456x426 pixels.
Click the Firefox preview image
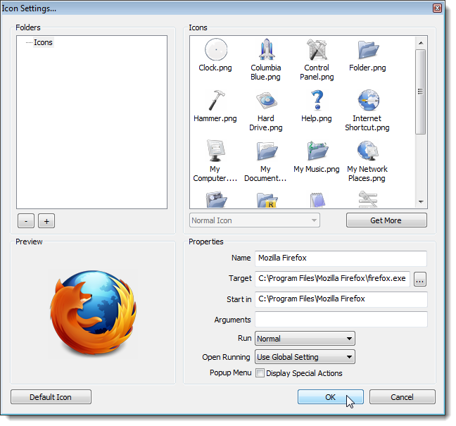[93, 313]
